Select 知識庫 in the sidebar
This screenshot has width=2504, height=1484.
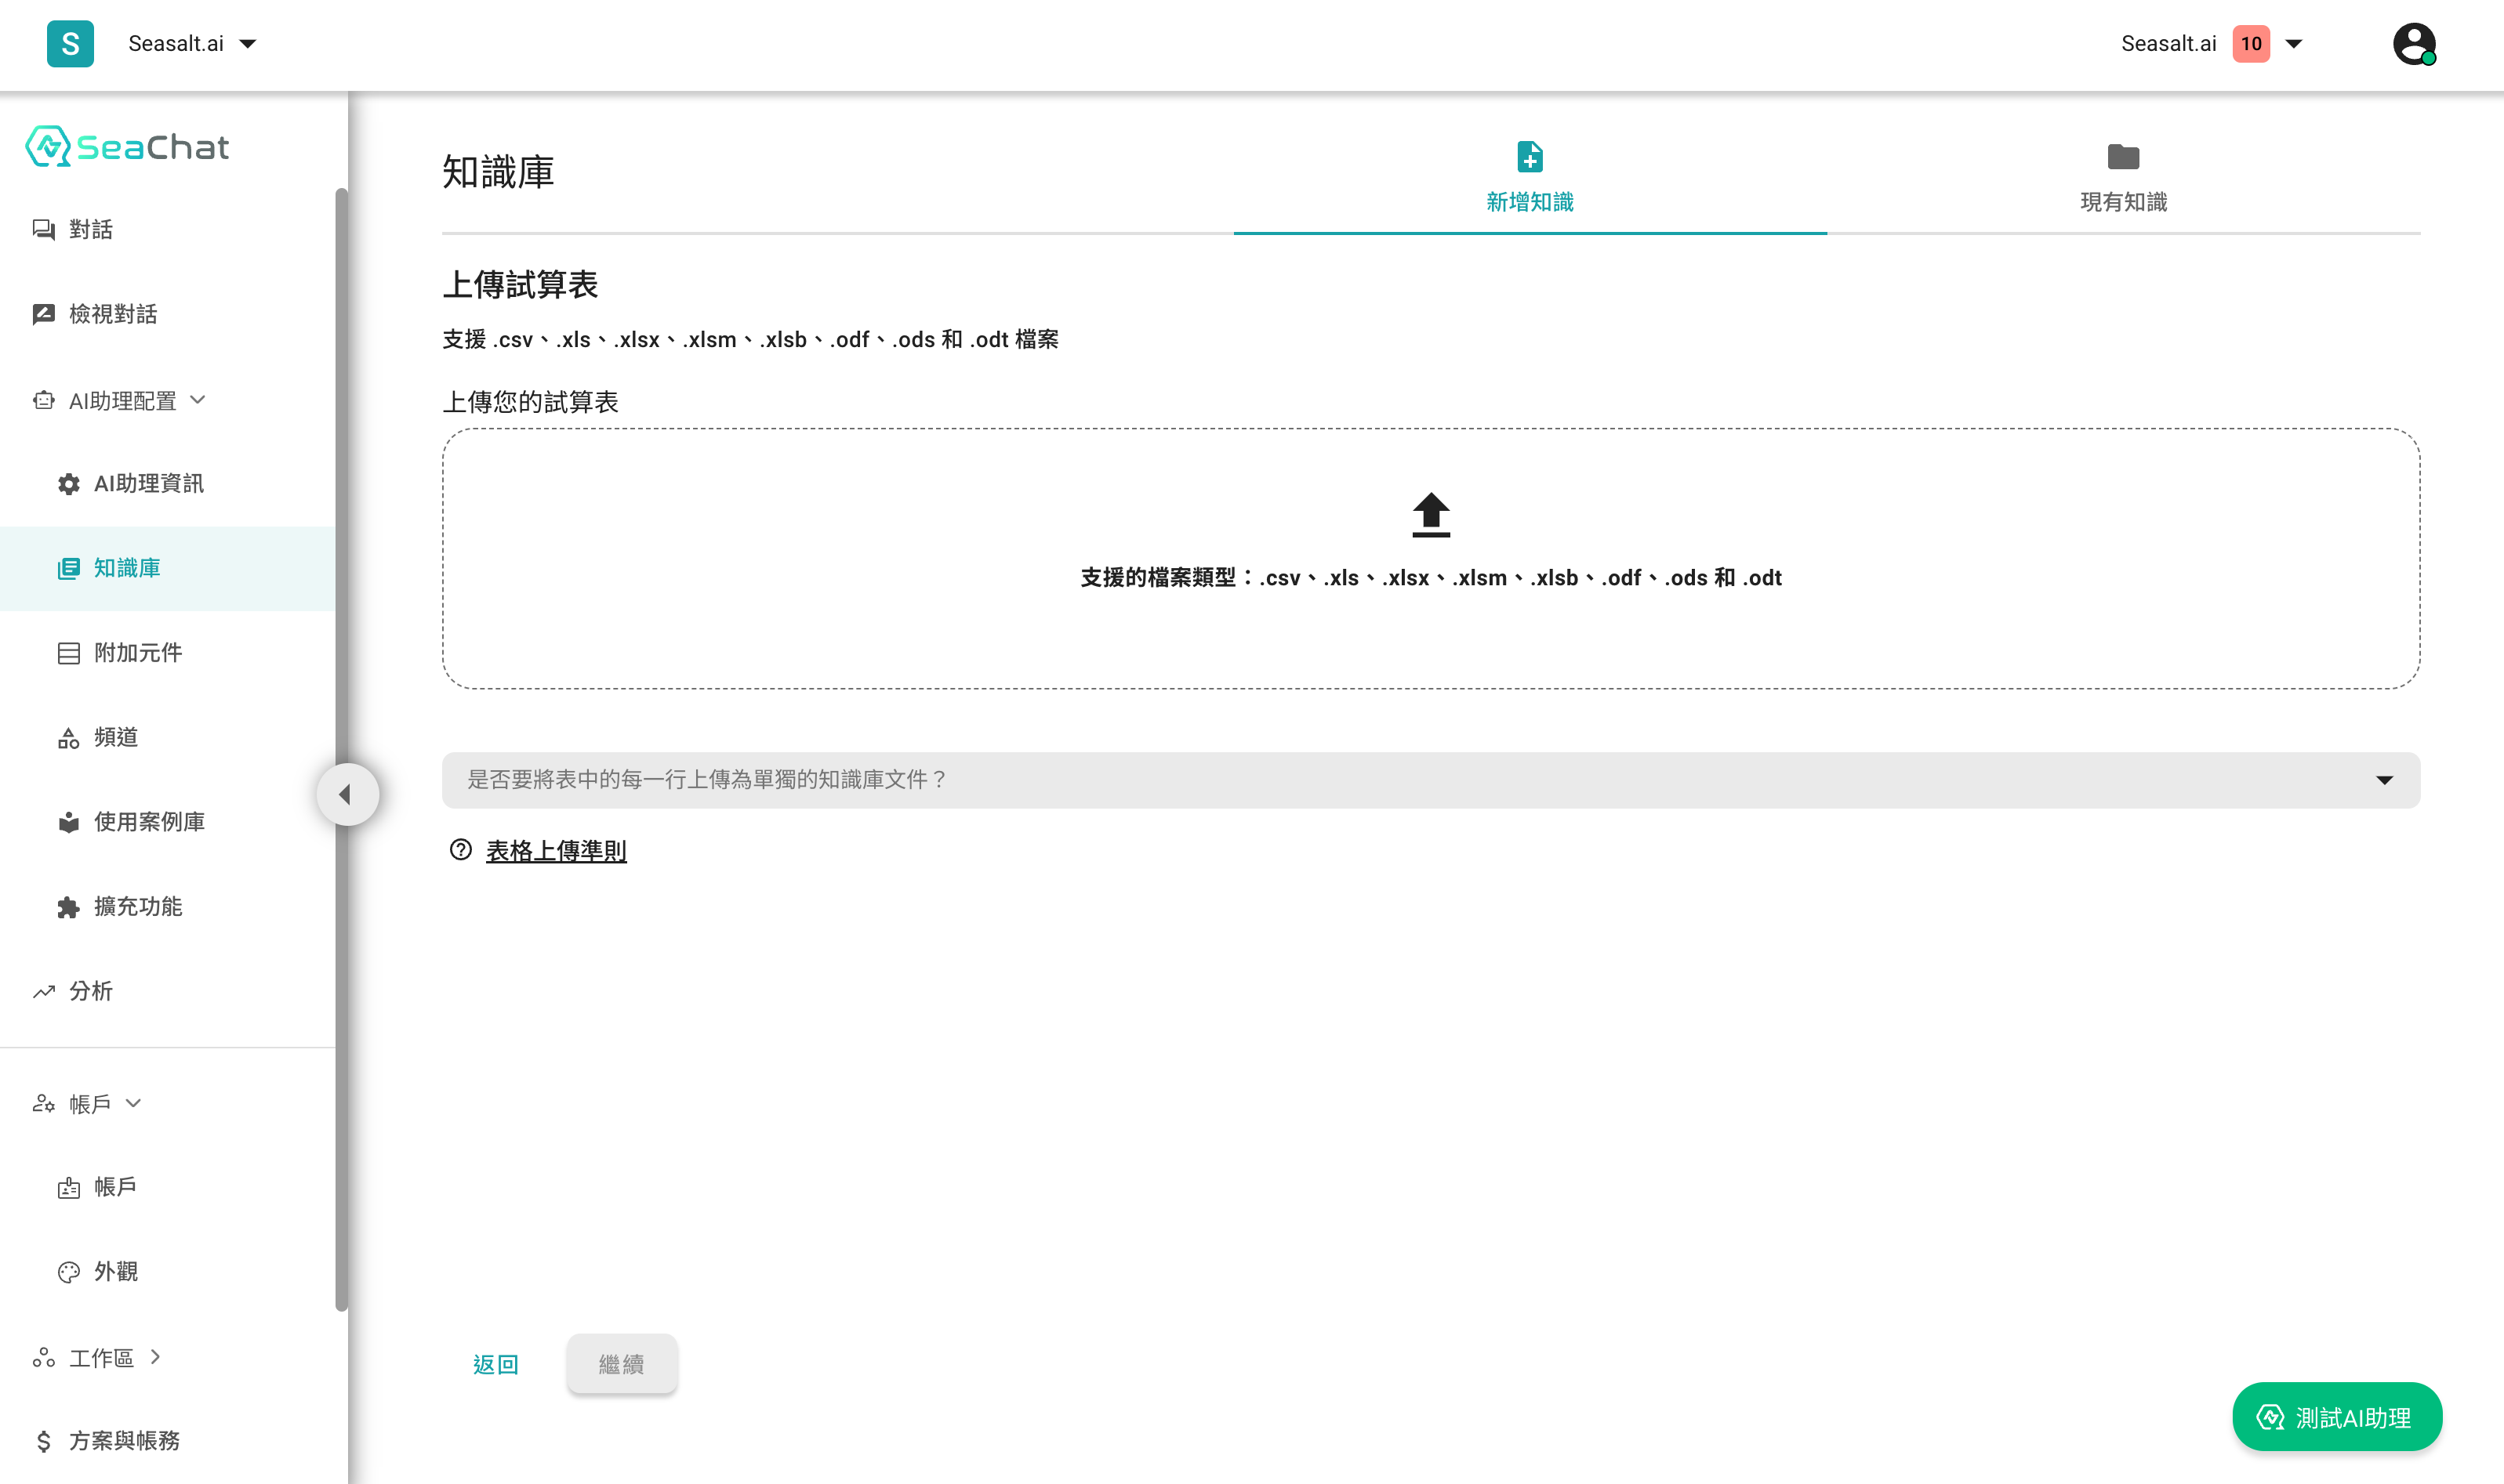pyautogui.click(x=168, y=568)
